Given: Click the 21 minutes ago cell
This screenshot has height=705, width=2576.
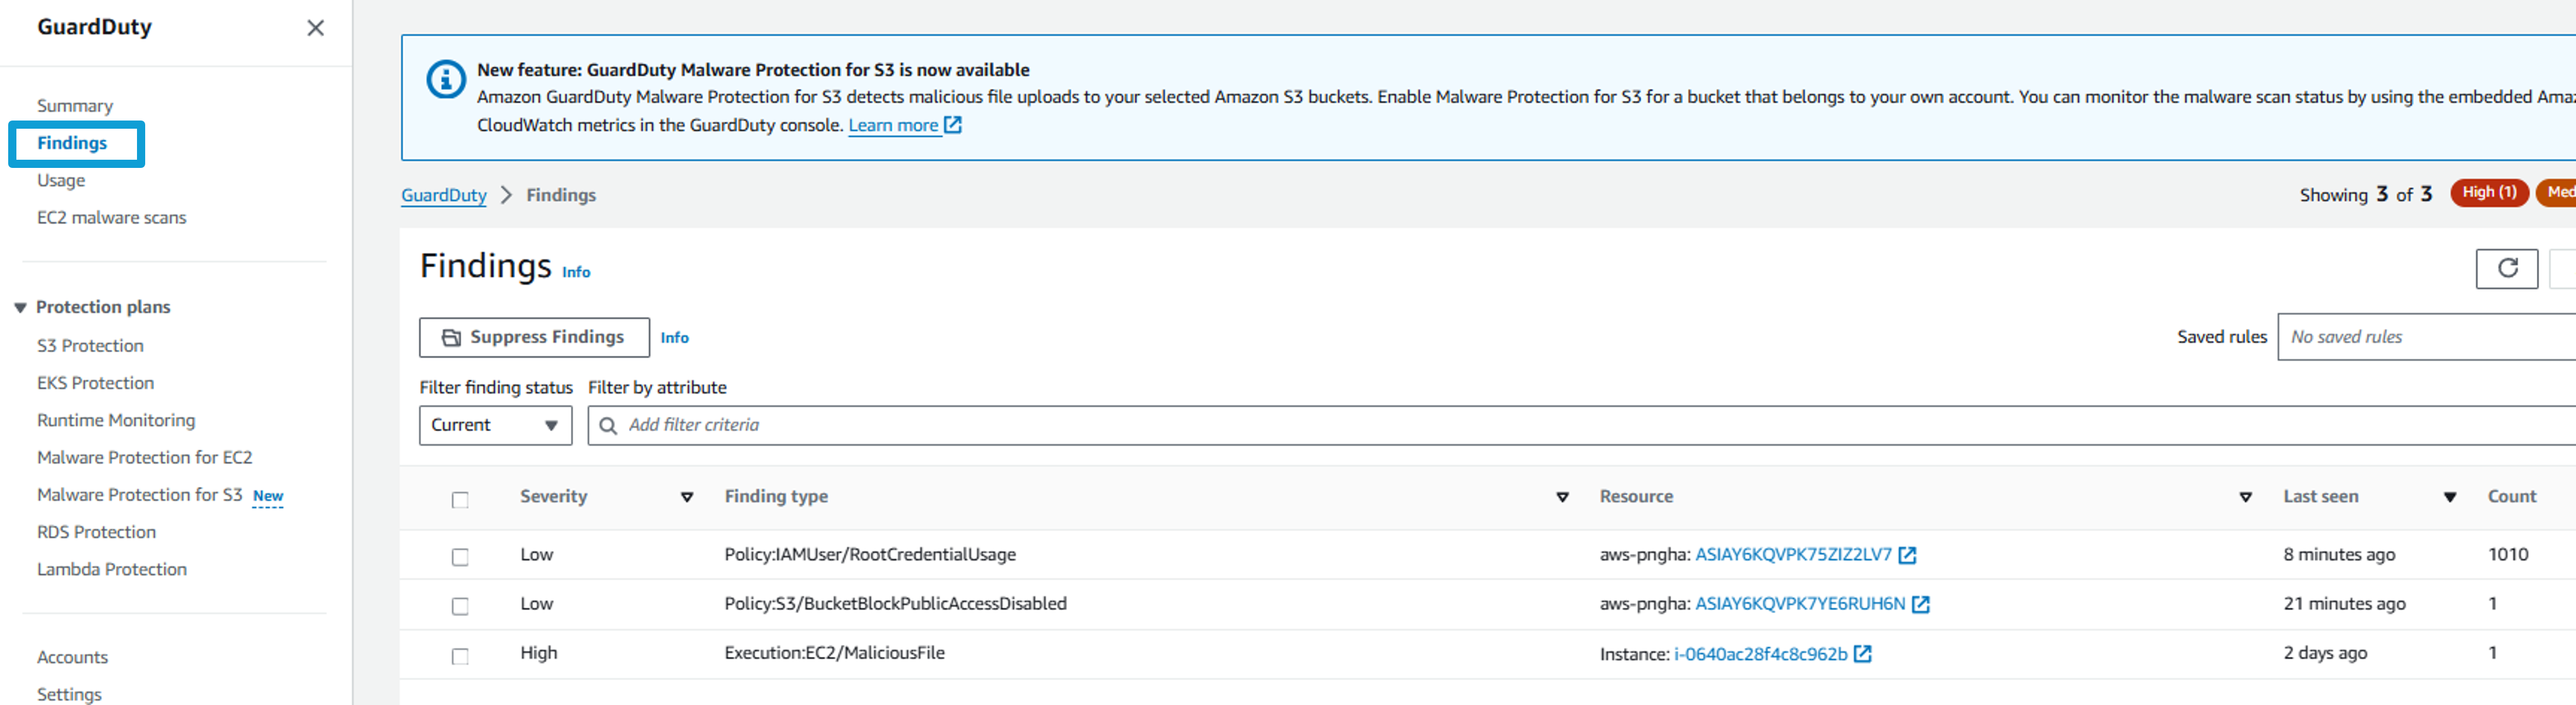Looking at the screenshot, I should [x=2344, y=604].
